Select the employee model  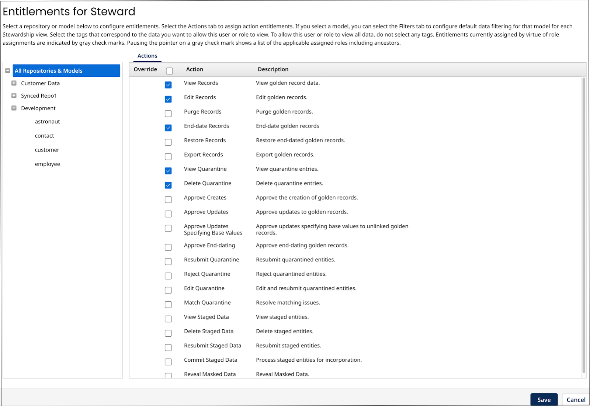click(48, 164)
